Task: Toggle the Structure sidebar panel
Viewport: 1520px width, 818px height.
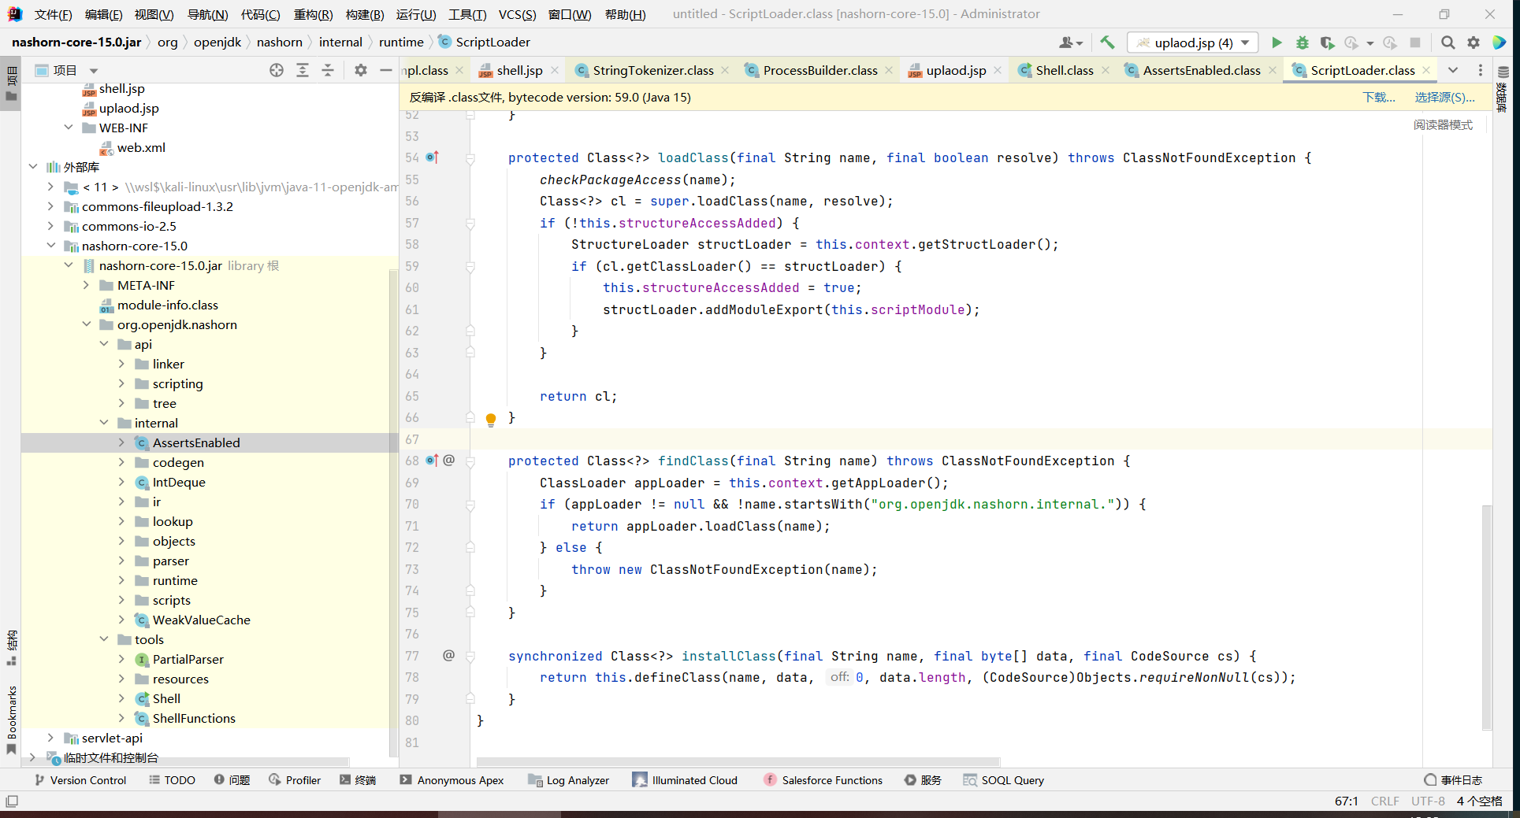Action: point(11,647)
